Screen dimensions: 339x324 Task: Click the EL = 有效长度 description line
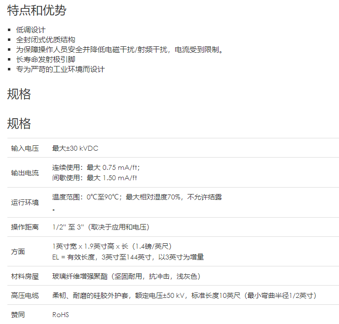coord(128,257)
